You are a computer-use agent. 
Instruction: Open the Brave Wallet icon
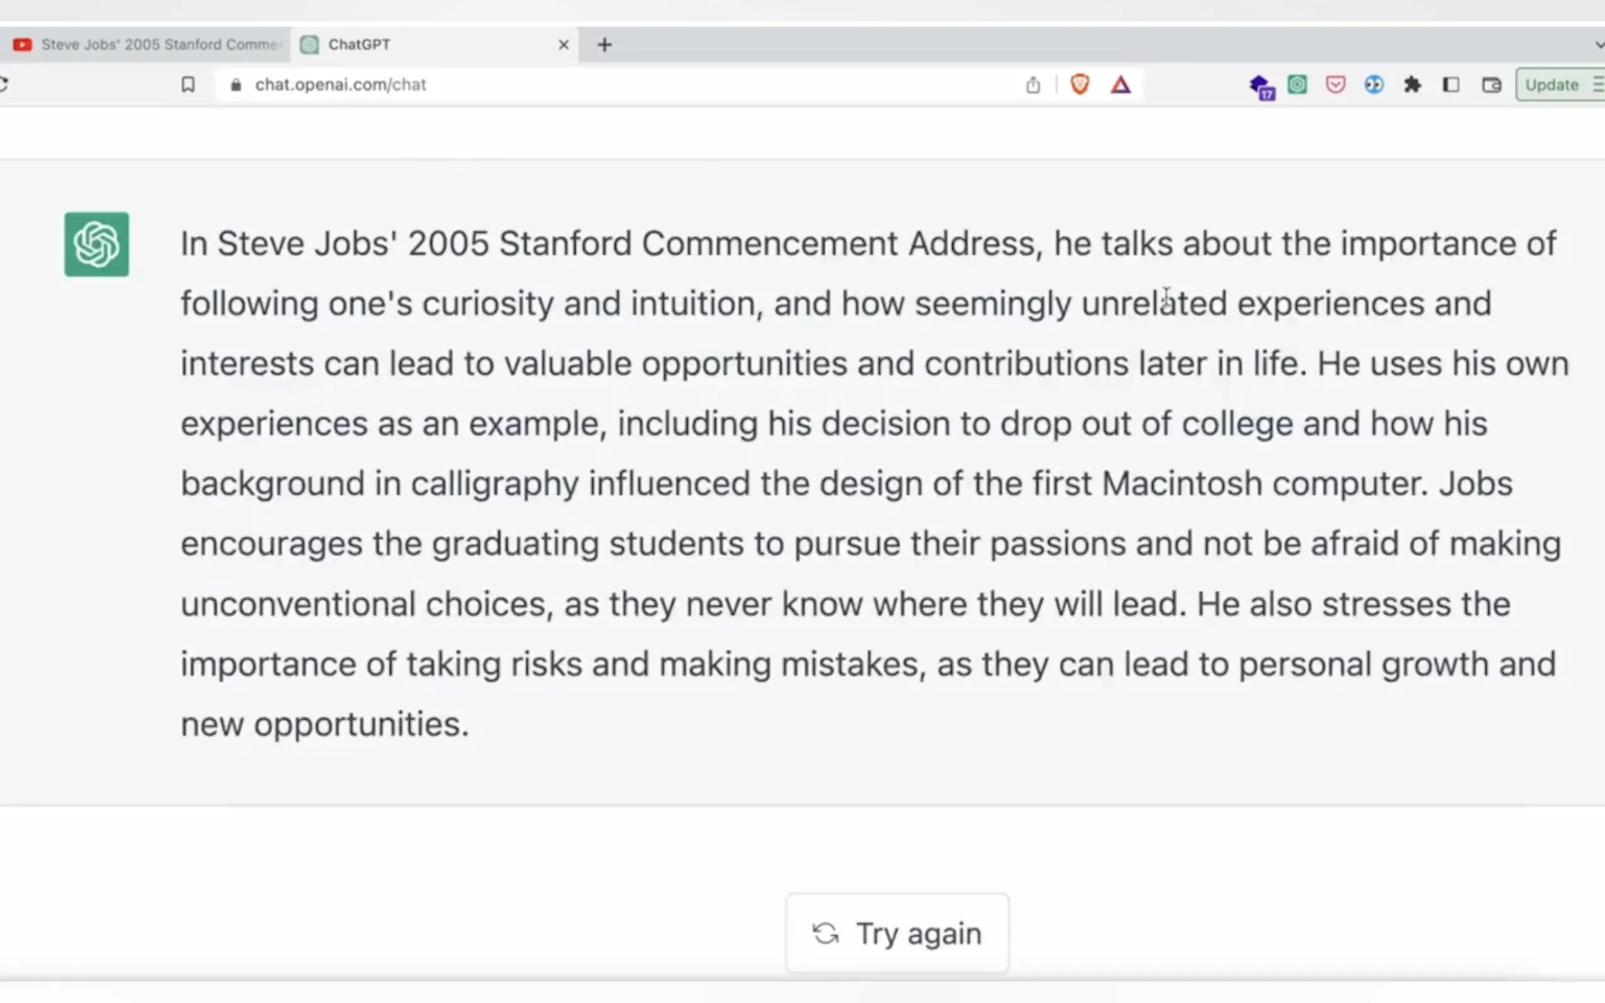(1491, 85)
